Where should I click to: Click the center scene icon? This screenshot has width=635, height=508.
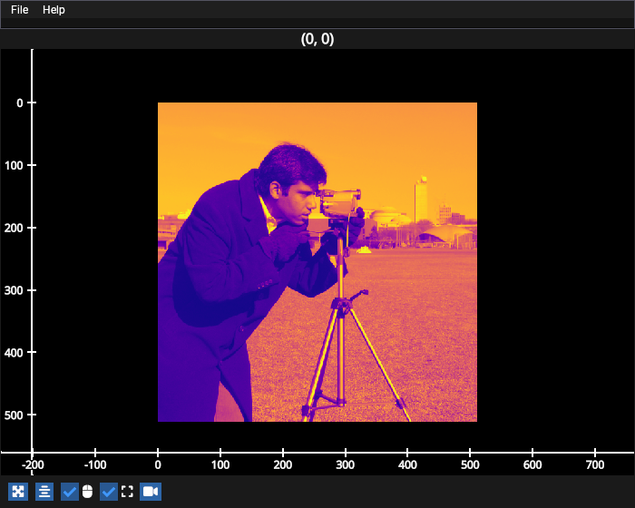(x=44, y=492)
